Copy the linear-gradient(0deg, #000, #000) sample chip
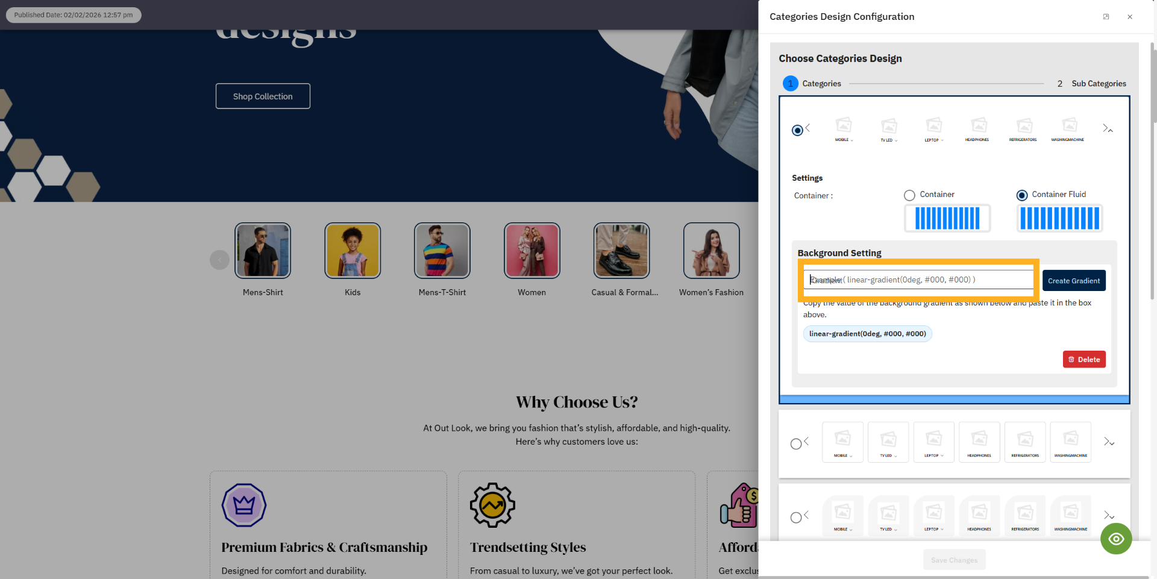The width and height of the screenshot is (1157, 579). tap(868, 334)
